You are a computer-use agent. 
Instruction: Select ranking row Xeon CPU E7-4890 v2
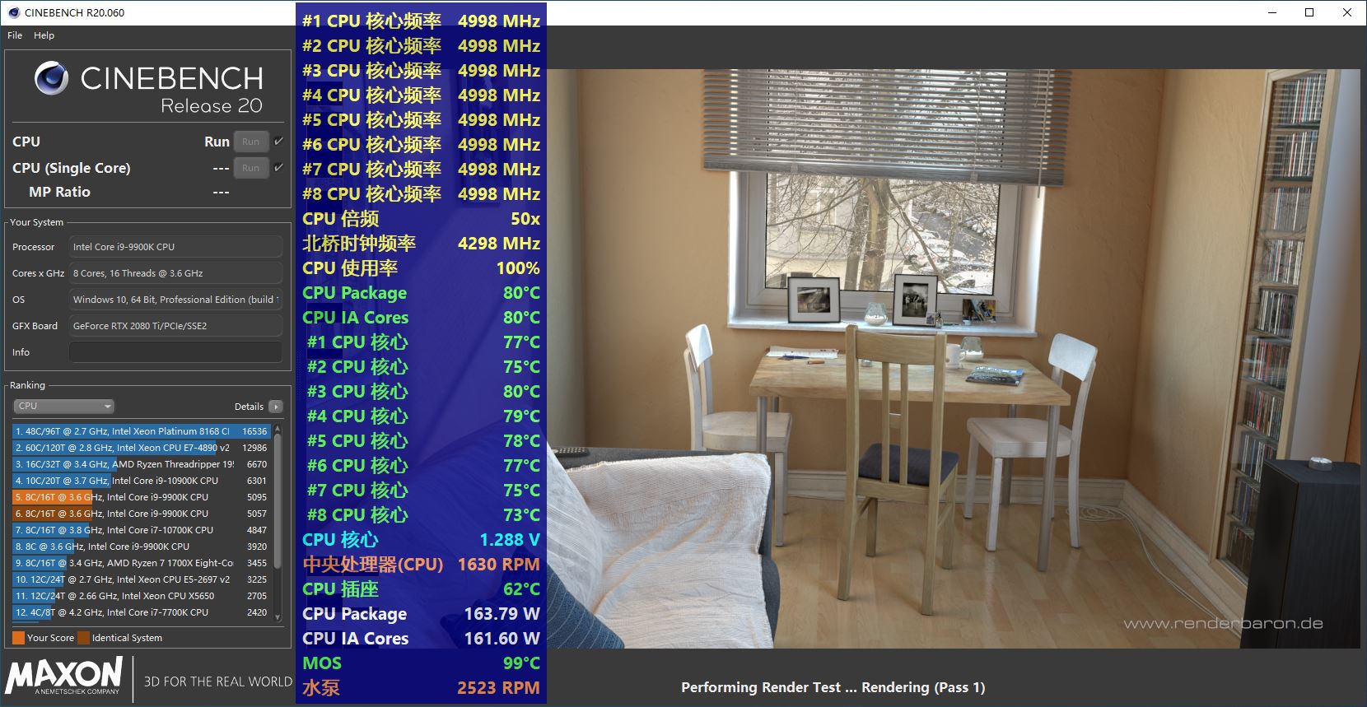pos(141,448)
